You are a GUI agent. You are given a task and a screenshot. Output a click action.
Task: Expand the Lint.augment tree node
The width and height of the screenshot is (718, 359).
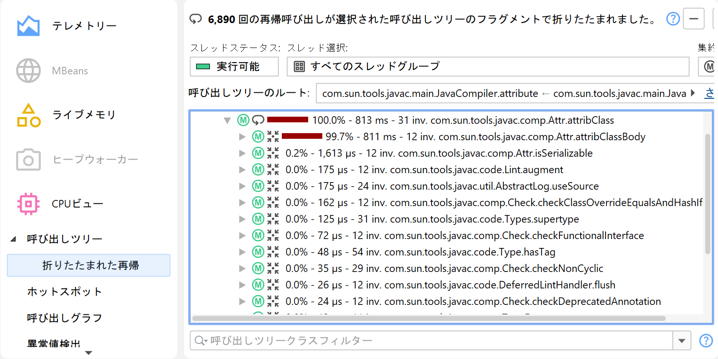pos(242,170)
